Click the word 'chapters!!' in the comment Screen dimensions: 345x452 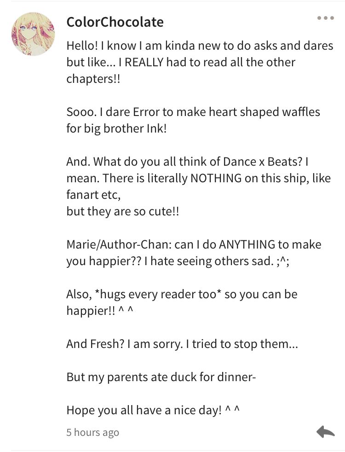tap(93, 79)
